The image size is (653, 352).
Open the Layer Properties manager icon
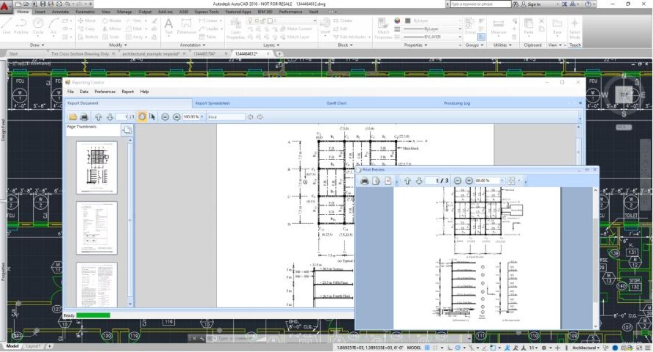(x=237, y=23)
